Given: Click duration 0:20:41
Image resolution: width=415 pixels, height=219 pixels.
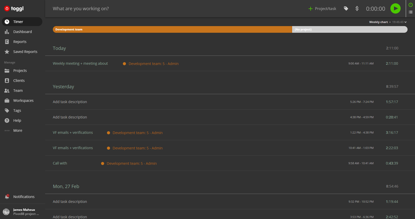Looking at the screenshot, I should click(x=392, y=117).
